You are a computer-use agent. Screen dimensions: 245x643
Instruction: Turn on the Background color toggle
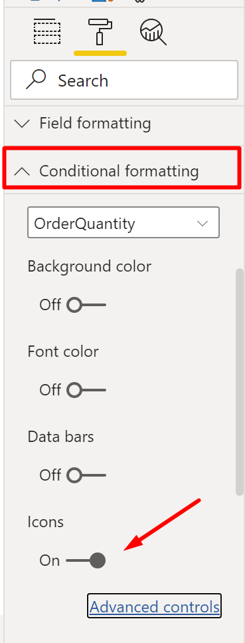click(x=86, y=305)
